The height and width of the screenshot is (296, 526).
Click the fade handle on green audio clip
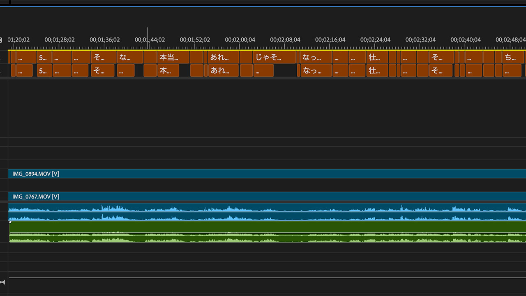click(x=10, y=222)
